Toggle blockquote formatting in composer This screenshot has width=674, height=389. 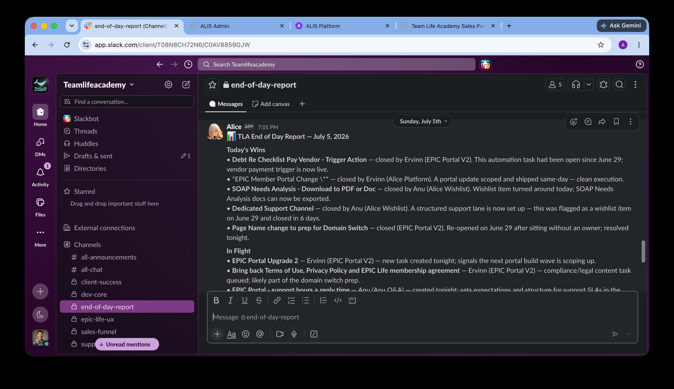tap(323, 301)
